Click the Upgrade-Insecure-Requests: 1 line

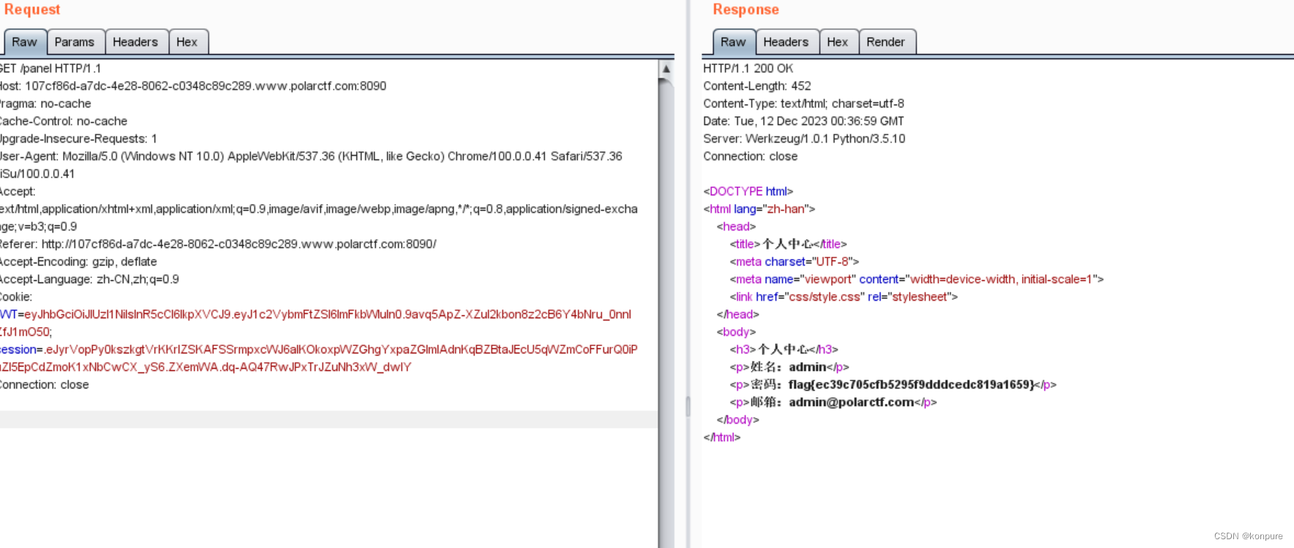point(78,138)
